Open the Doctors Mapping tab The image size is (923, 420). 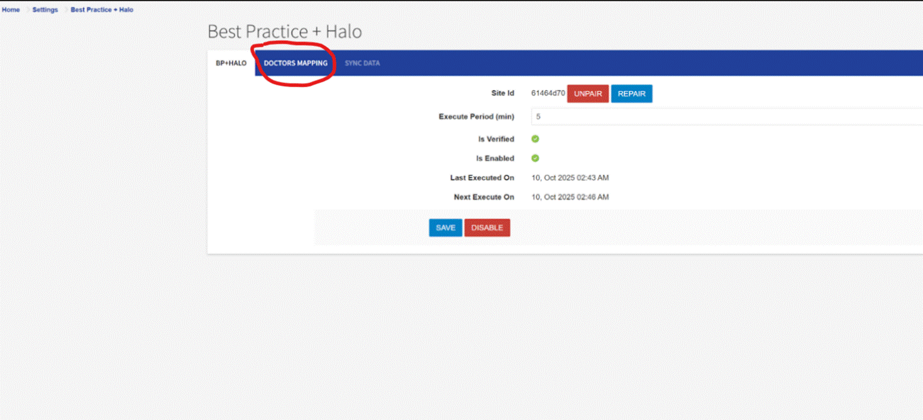296,63
